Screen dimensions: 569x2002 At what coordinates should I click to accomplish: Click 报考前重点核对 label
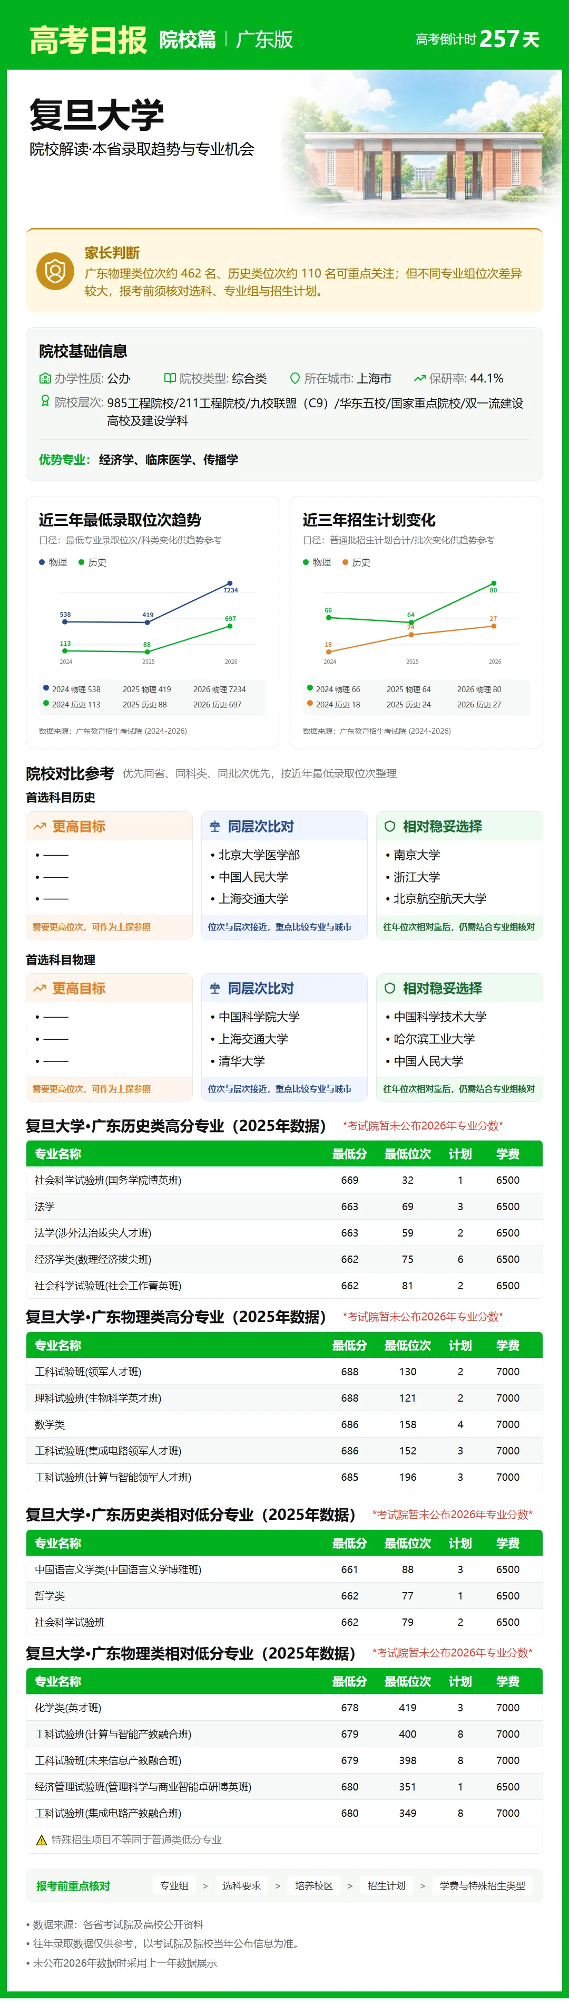point(73,1886)
